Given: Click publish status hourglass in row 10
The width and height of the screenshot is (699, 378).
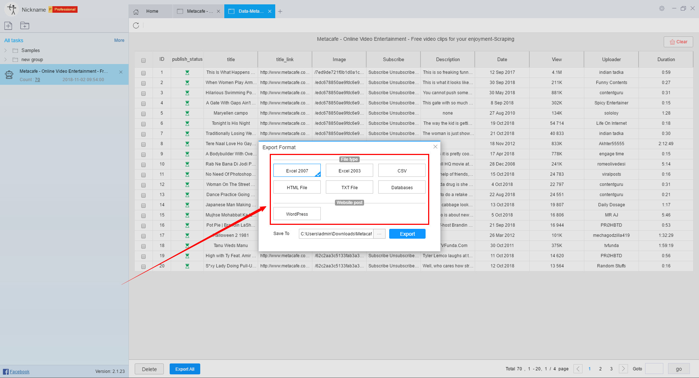Looking at the screenshot, I should coord(187,164).
